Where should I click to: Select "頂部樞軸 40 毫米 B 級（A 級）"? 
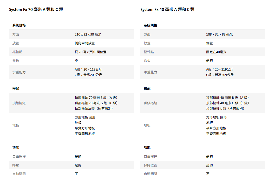pyautogui.click(x=228, y=98)
